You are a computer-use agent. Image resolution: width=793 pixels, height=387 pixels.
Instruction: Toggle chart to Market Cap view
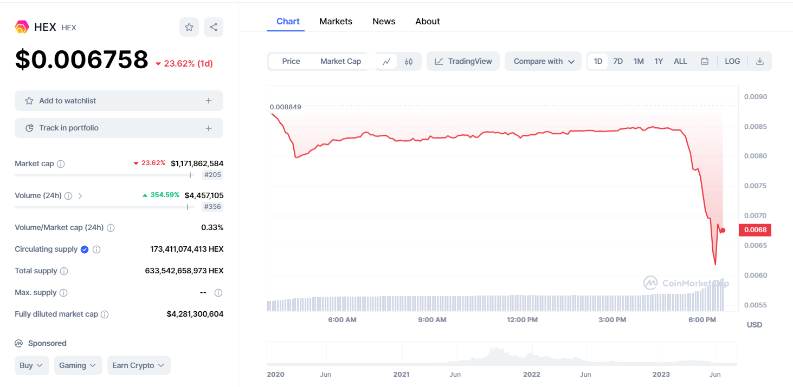click(340, 61)
